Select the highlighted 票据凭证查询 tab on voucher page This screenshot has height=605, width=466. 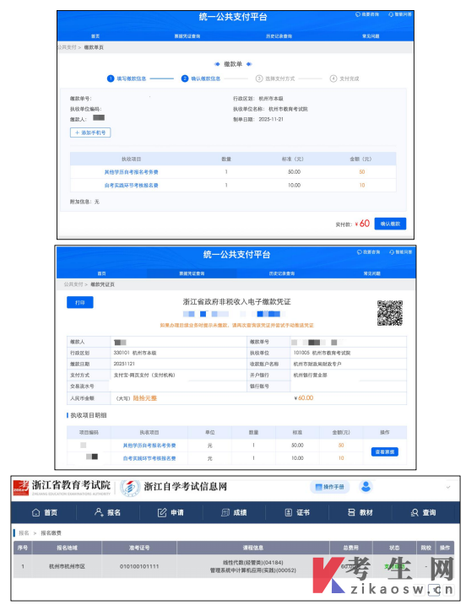192,273
